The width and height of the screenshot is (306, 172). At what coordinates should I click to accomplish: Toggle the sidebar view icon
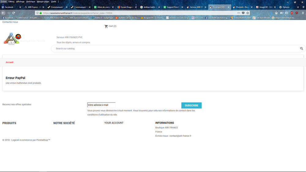(x=286, y=13)
